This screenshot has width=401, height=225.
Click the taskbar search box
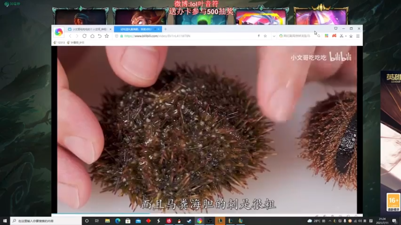point(46,221)
